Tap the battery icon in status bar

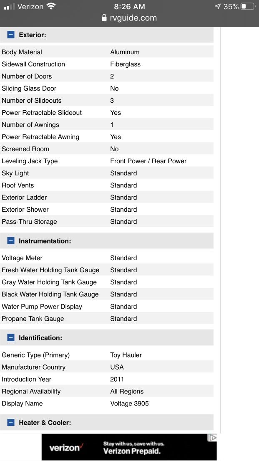[x=248, y=6]
